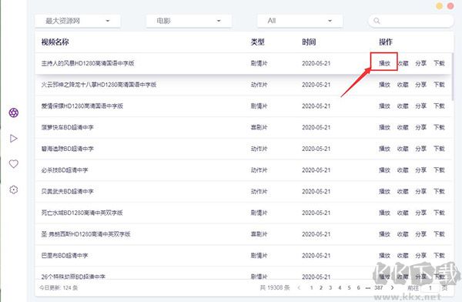The image size is (462, 302).
Task: Open favorites heart icon in sidebar
Action: pyautogui.click(x=14, y=163)
